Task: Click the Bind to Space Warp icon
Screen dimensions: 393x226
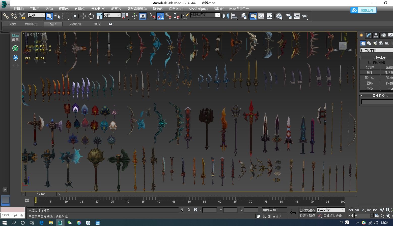Action: point(22,16)
